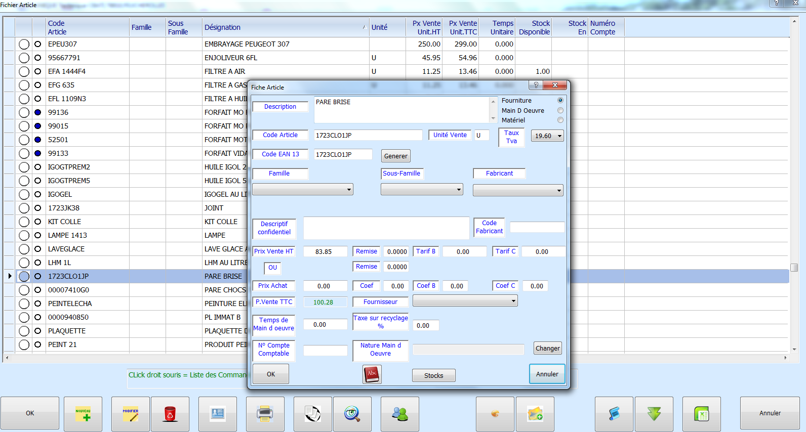The image size is (806, 432).
Task: Click the Nouveau (new article) icon
Action: click(x=83, y=414)
